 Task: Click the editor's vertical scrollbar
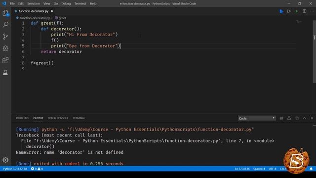314,51
